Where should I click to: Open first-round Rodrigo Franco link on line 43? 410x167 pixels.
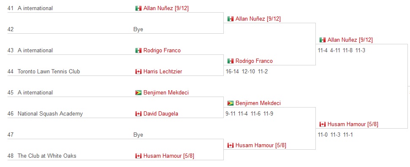(162, 51)
